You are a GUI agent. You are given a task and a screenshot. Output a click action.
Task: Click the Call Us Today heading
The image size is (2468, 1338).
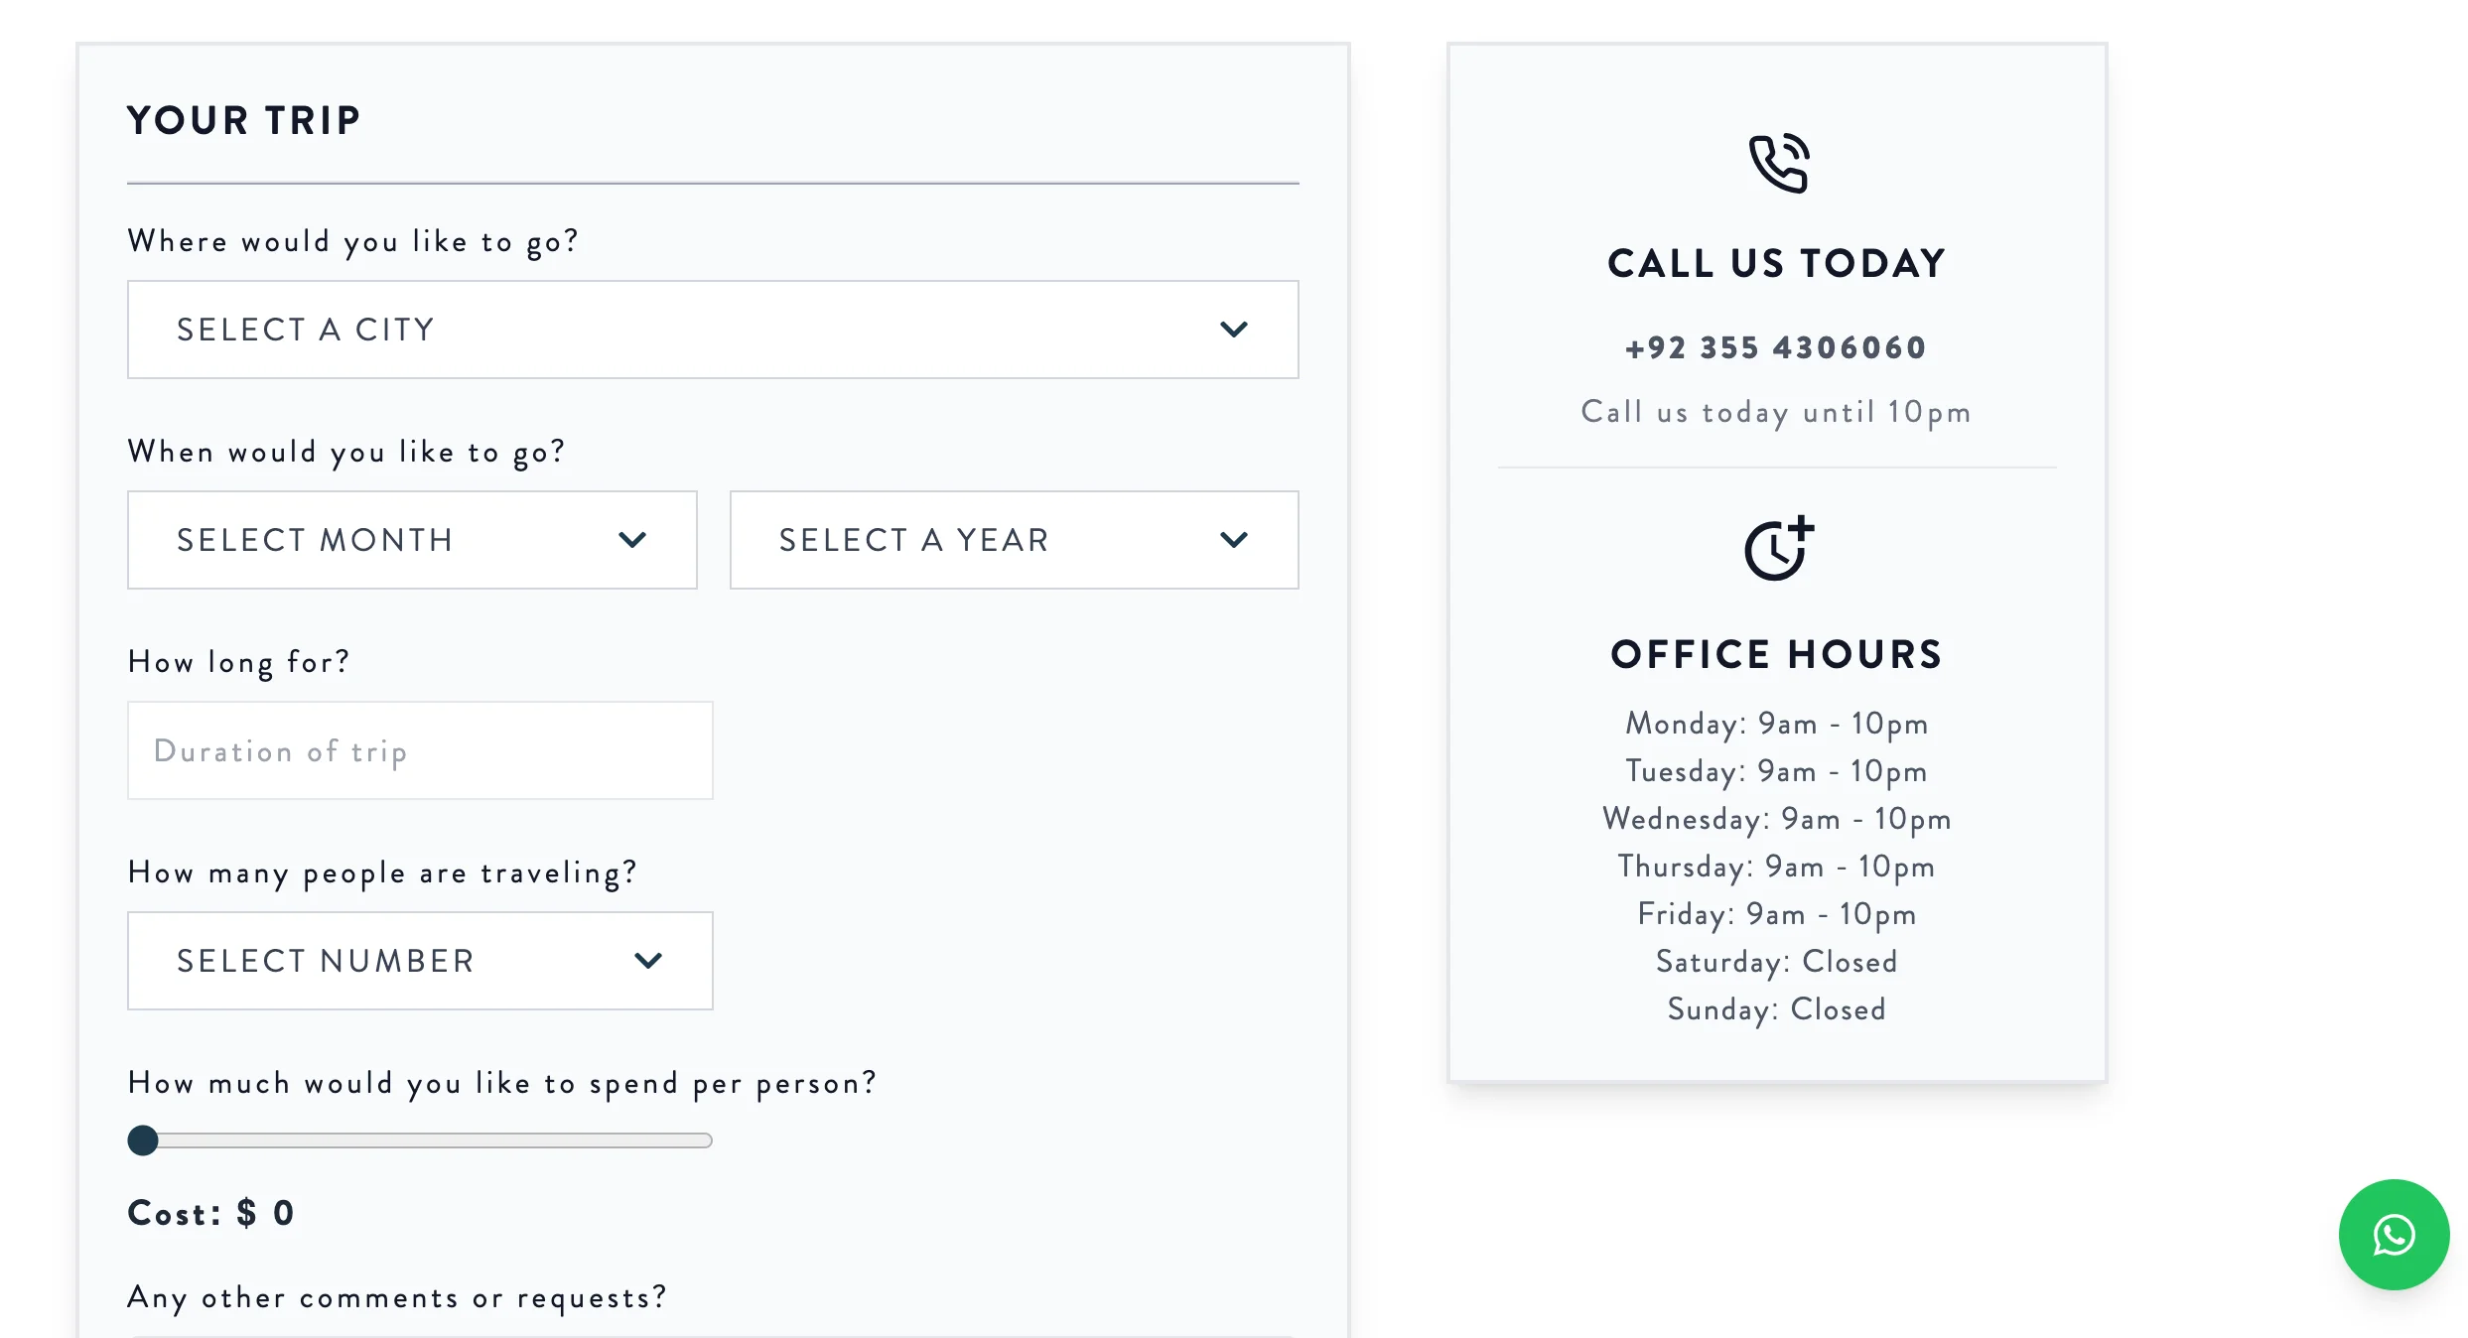(1776, 263)
